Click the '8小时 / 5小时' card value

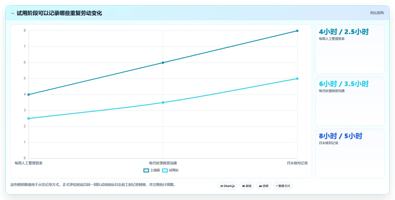coord(341,136)
